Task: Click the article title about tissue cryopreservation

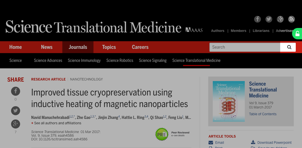Action: 109,98
